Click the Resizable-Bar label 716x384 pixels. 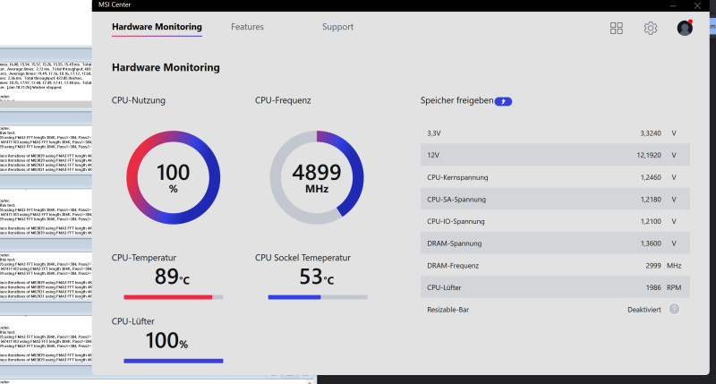[448, 310]
